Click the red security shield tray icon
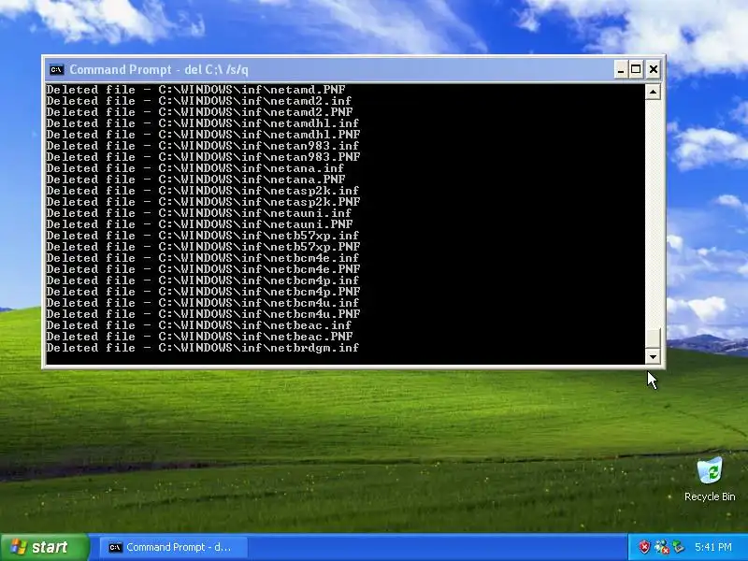 point(644,547)
